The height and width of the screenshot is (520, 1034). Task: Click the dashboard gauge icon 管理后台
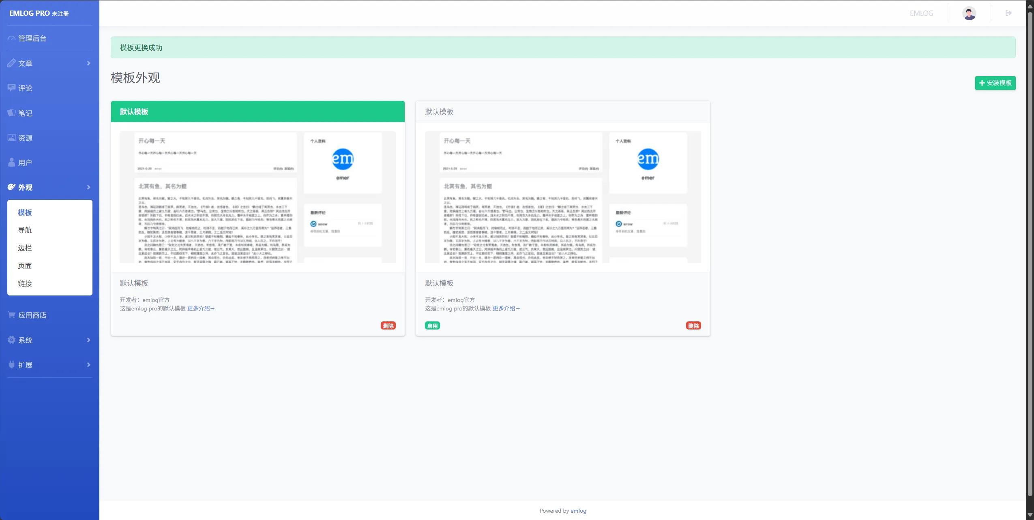[x=12, y=39]
